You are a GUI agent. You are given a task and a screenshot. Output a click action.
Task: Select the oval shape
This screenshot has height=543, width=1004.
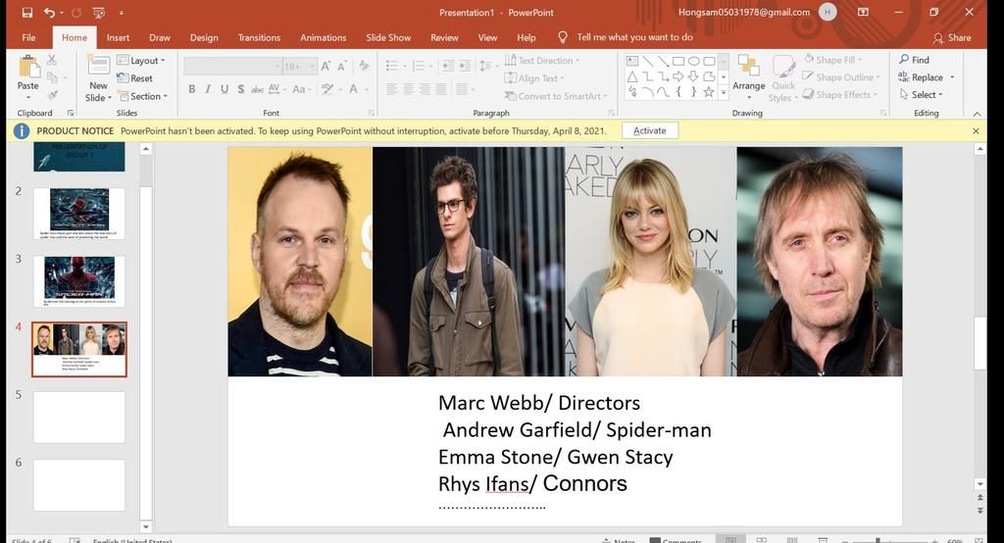(x=693, y=62)
